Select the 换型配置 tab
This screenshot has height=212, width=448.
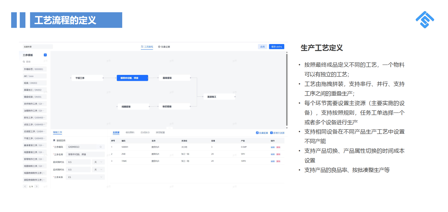coord(160,132)
